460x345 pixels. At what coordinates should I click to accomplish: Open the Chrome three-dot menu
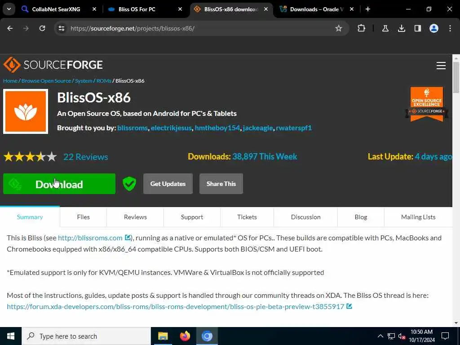[x=450, y=28]
